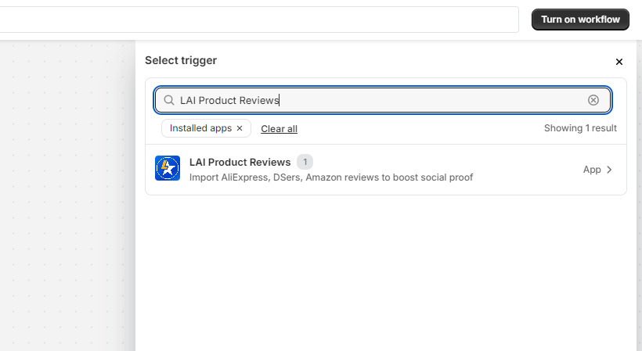Viewport: 642px width, 351px height.
Task: Open the LAI Product Reviews app icon
Action: [x=168, y=168]
